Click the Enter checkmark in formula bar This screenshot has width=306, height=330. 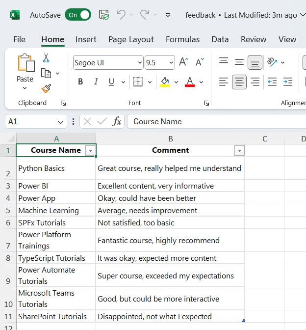pos(102,121)
